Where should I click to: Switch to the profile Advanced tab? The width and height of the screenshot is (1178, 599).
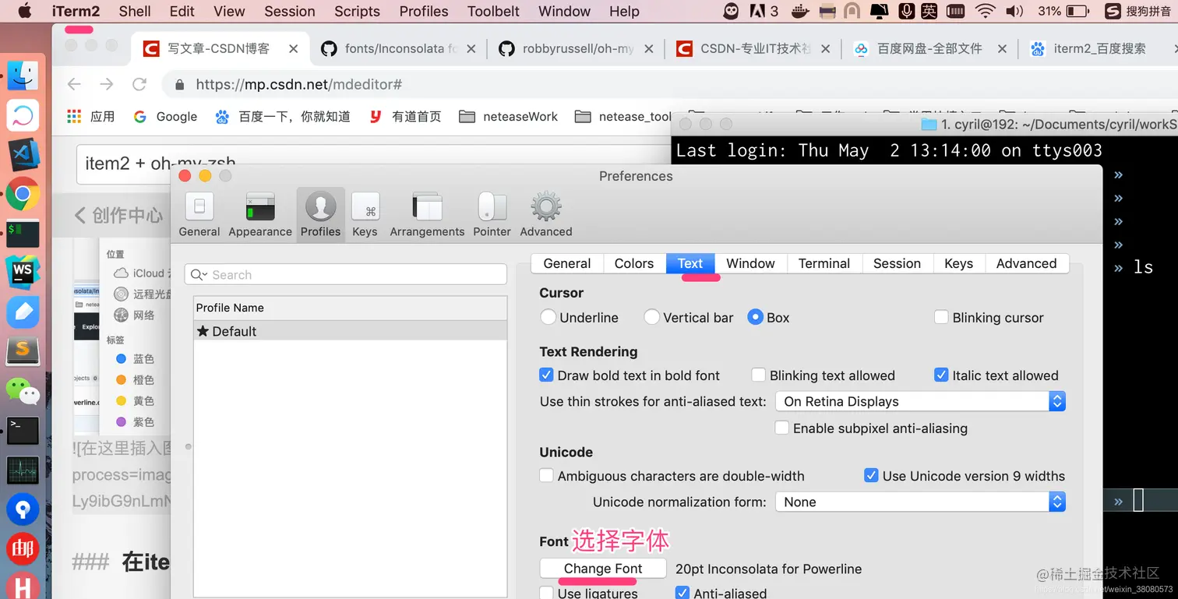(1026, 263)
